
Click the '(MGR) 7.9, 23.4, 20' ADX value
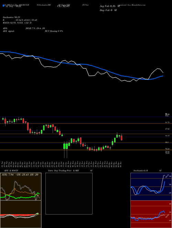tap(35, 28)
